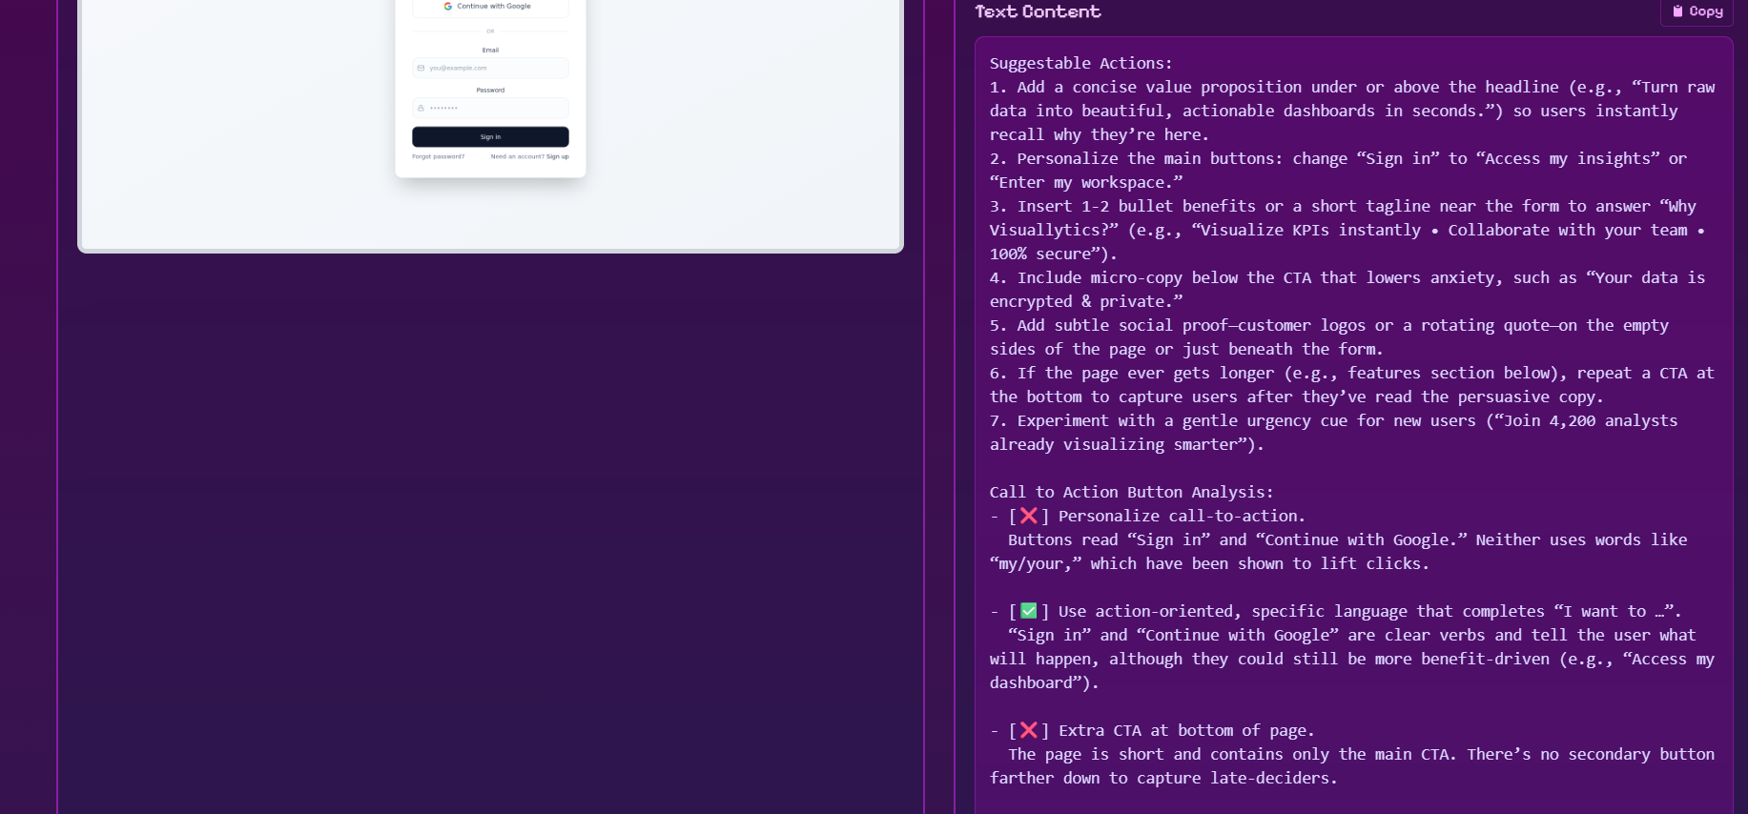Viewport: 1748px width, 814px height.
Task: Click the masked password field in preview
Action: pyautogui.click(x=490, y=108)
